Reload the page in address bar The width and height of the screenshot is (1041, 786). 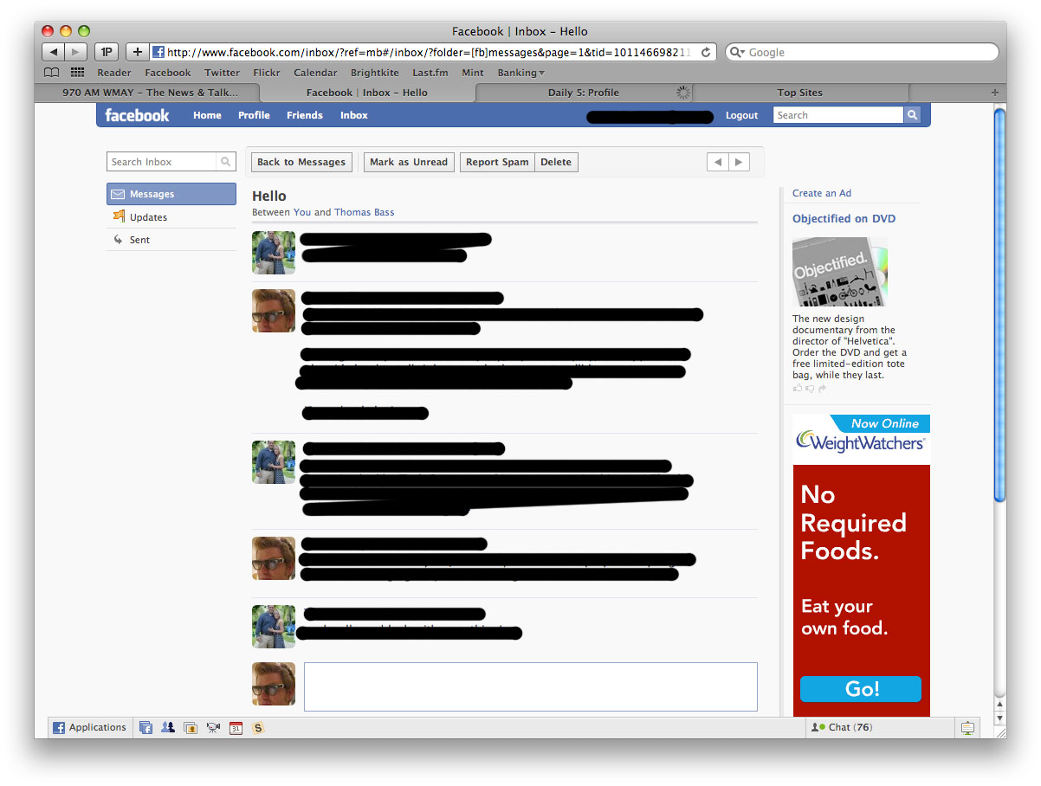706,52
